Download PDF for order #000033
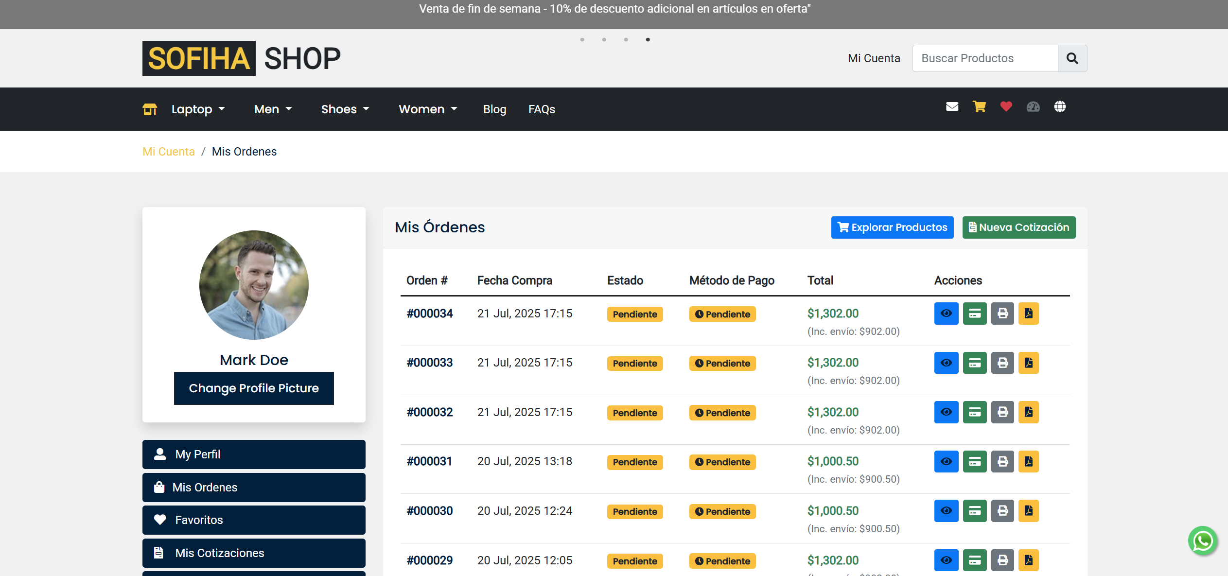 1028,363
